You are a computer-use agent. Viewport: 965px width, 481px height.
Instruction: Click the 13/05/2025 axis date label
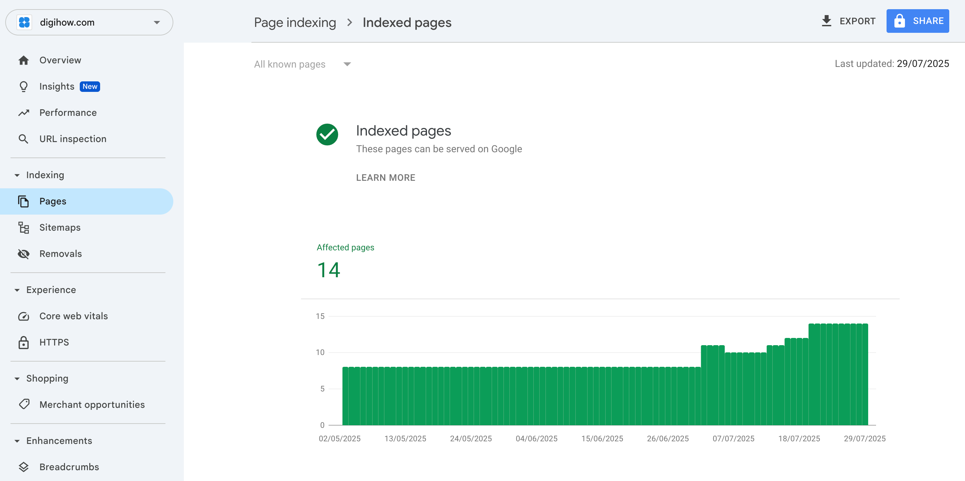click(x=405, y=439)
